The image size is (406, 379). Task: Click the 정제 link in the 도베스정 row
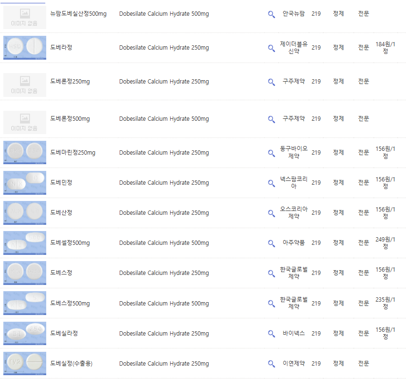[338, 273]
